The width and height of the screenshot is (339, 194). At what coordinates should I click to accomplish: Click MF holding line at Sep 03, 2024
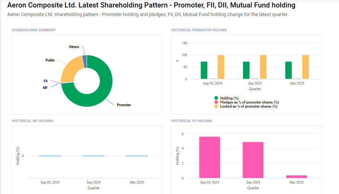(50, 156)
